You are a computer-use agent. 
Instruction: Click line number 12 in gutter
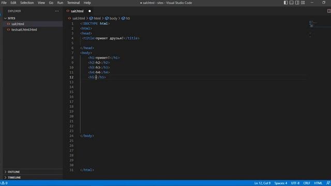point(71,77)
